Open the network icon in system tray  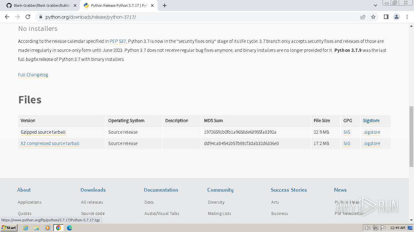coord(375,228)
